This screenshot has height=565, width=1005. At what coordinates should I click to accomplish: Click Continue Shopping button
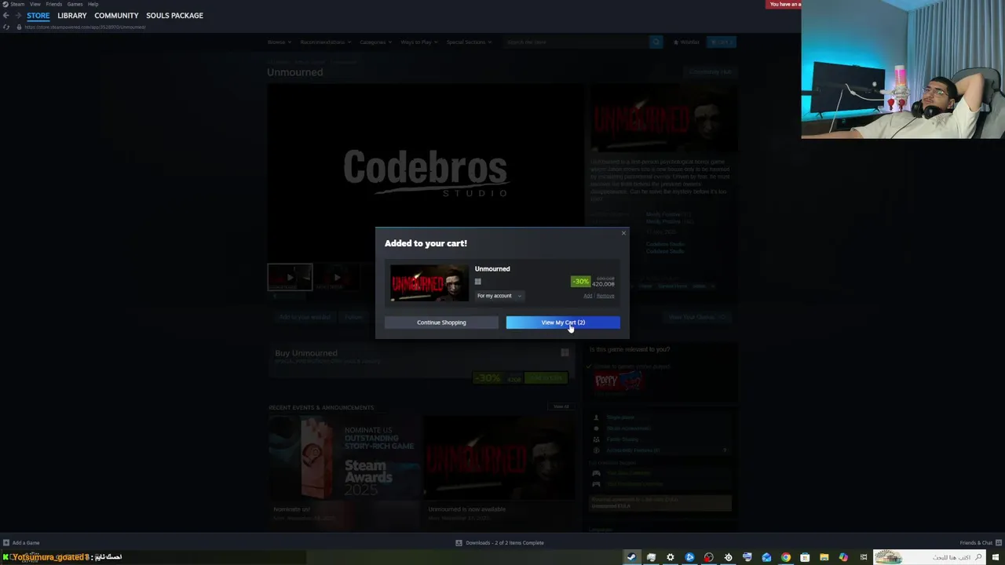click(x=441, y=323)
